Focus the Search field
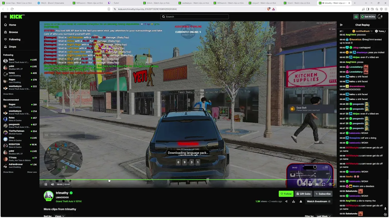This screenshot has width=389, height=218. pos(194,17)
